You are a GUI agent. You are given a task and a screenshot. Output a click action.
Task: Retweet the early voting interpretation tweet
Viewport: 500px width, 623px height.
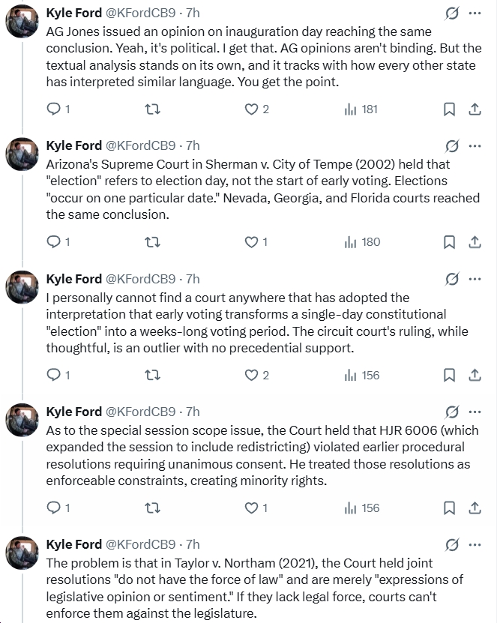(151, 375)
